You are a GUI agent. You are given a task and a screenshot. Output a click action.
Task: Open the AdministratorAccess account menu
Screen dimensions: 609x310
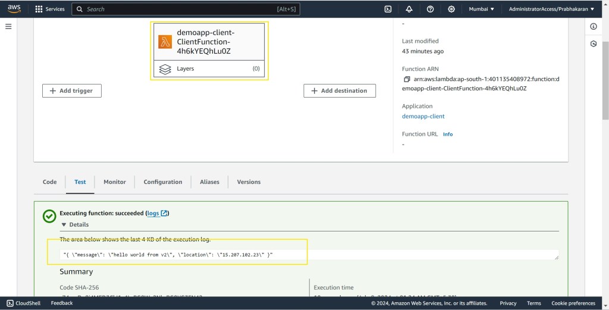point(551,9)
